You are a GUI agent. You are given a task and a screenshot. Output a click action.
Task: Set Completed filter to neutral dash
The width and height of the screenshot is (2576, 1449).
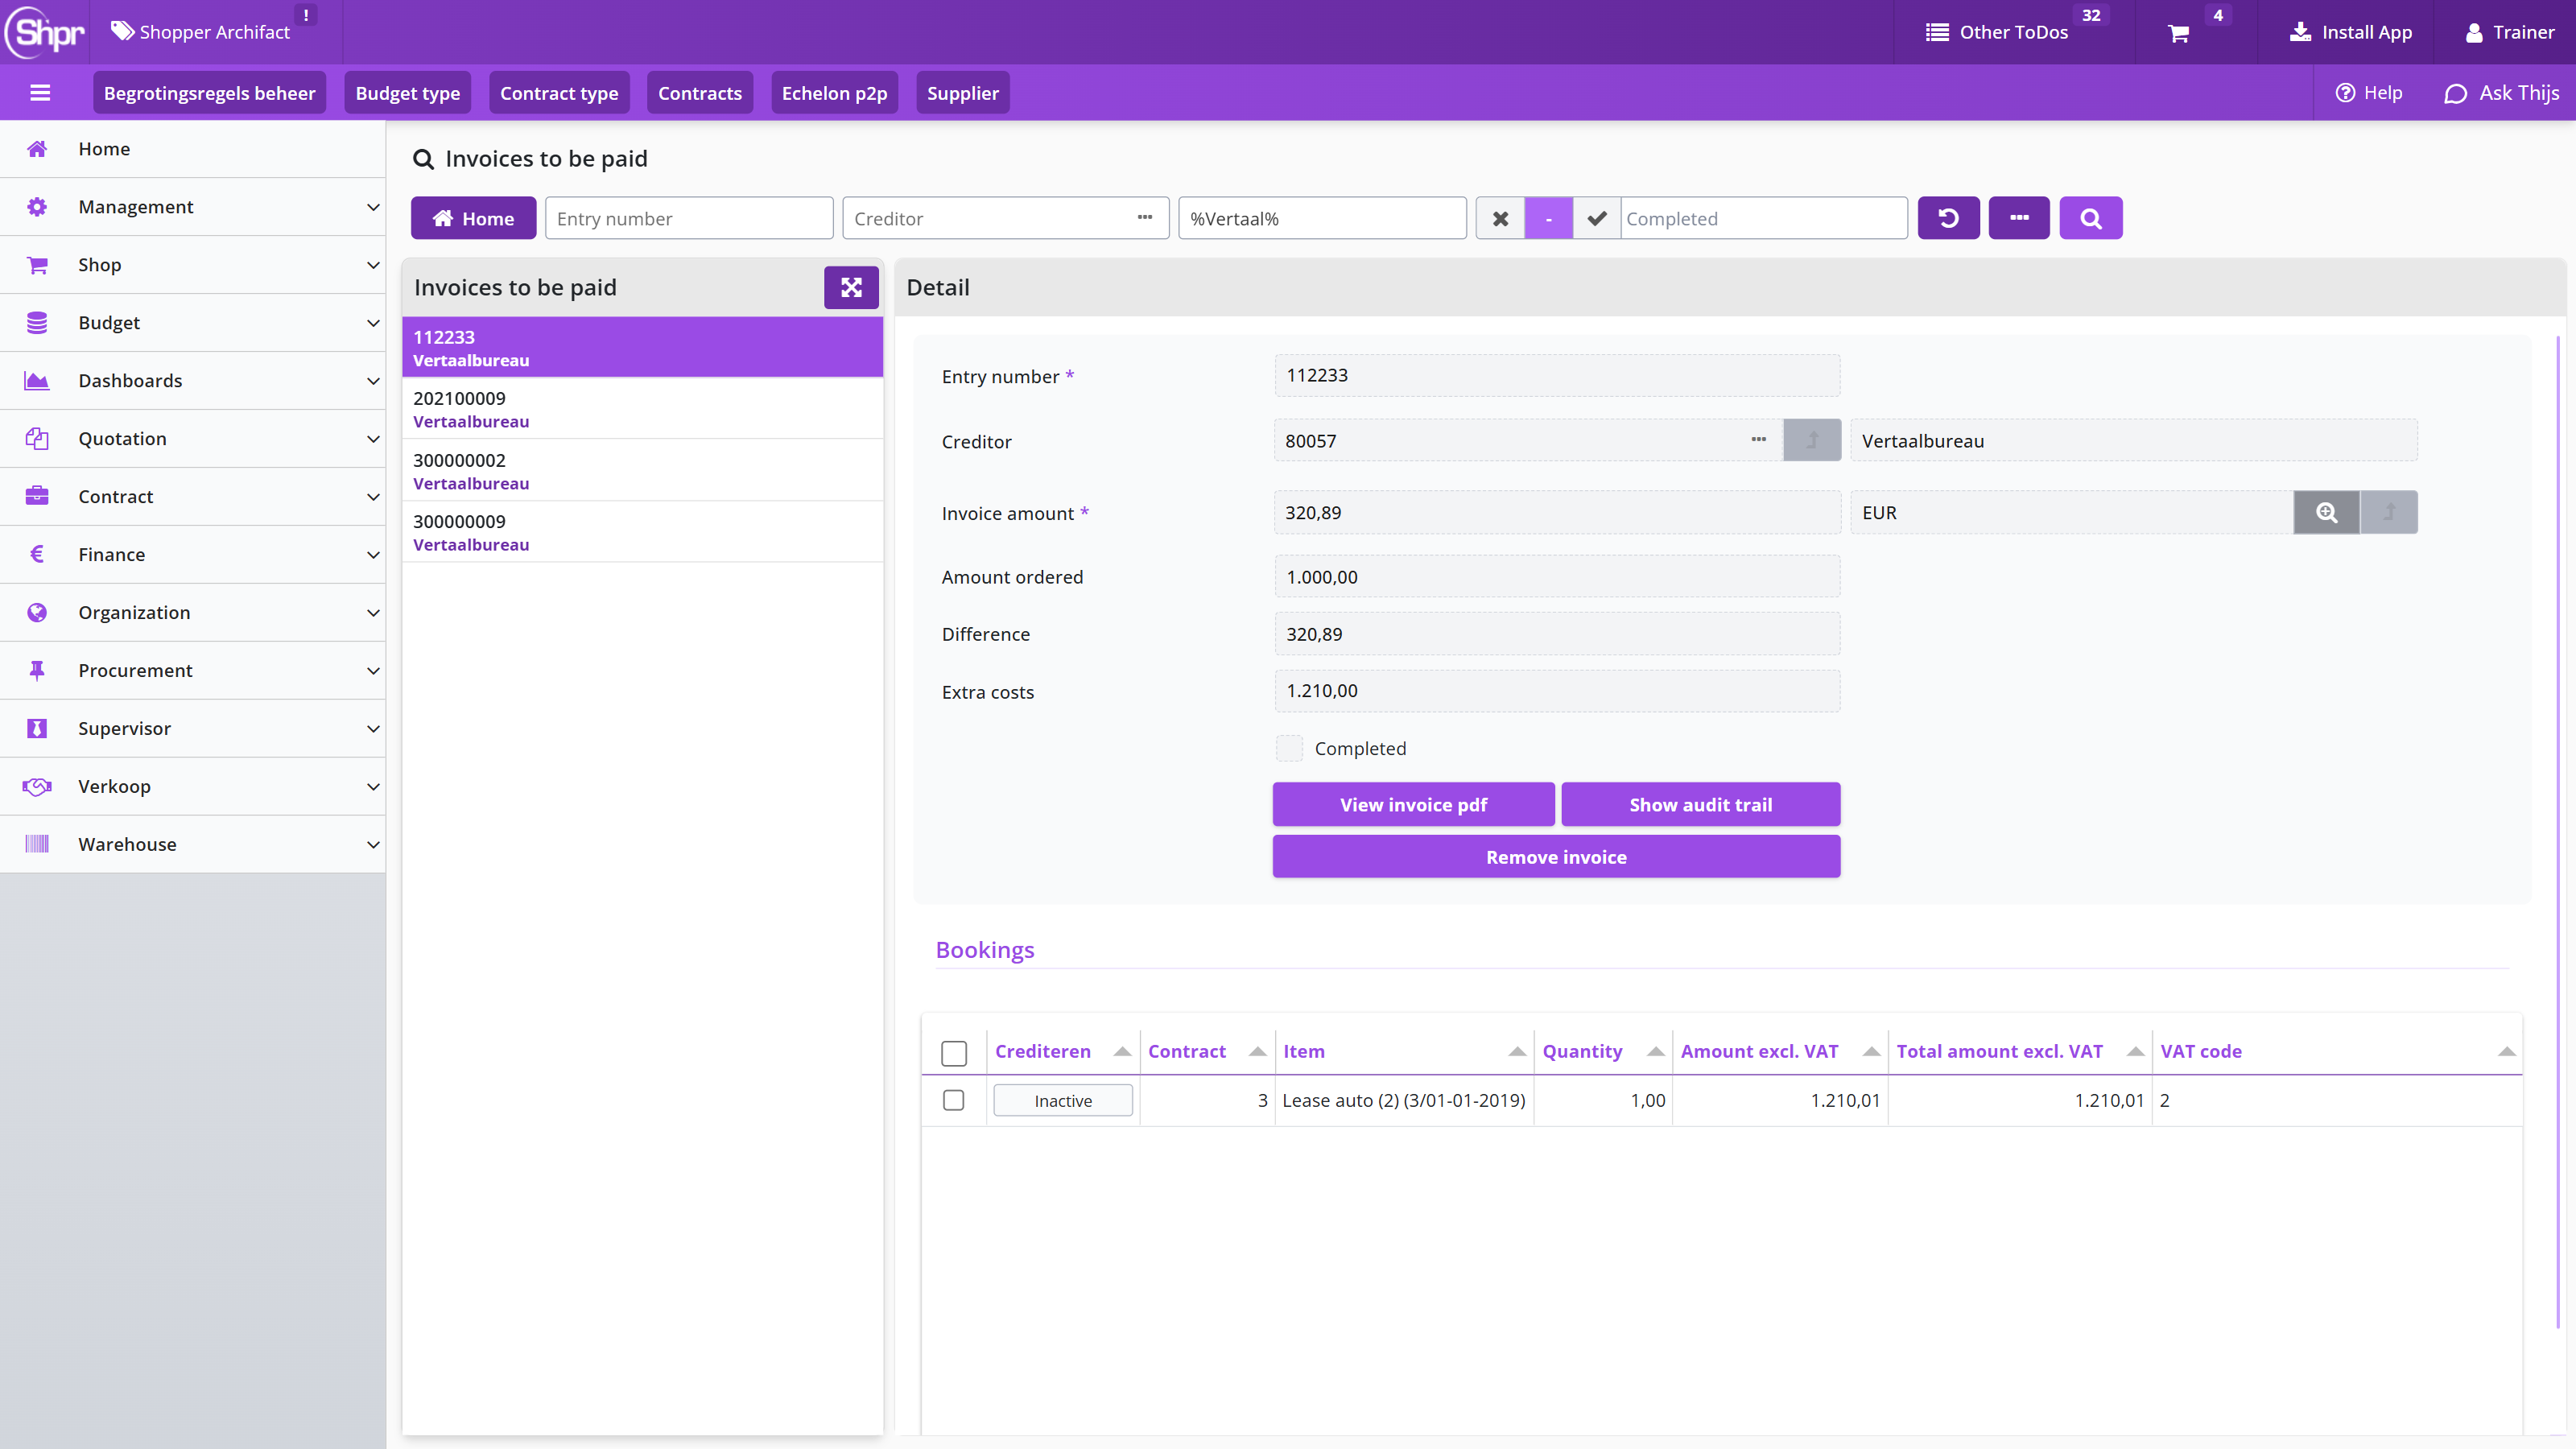[1548, 218]
